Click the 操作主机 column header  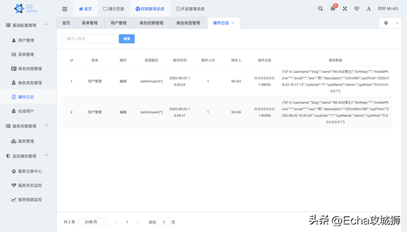click(265, 60)
